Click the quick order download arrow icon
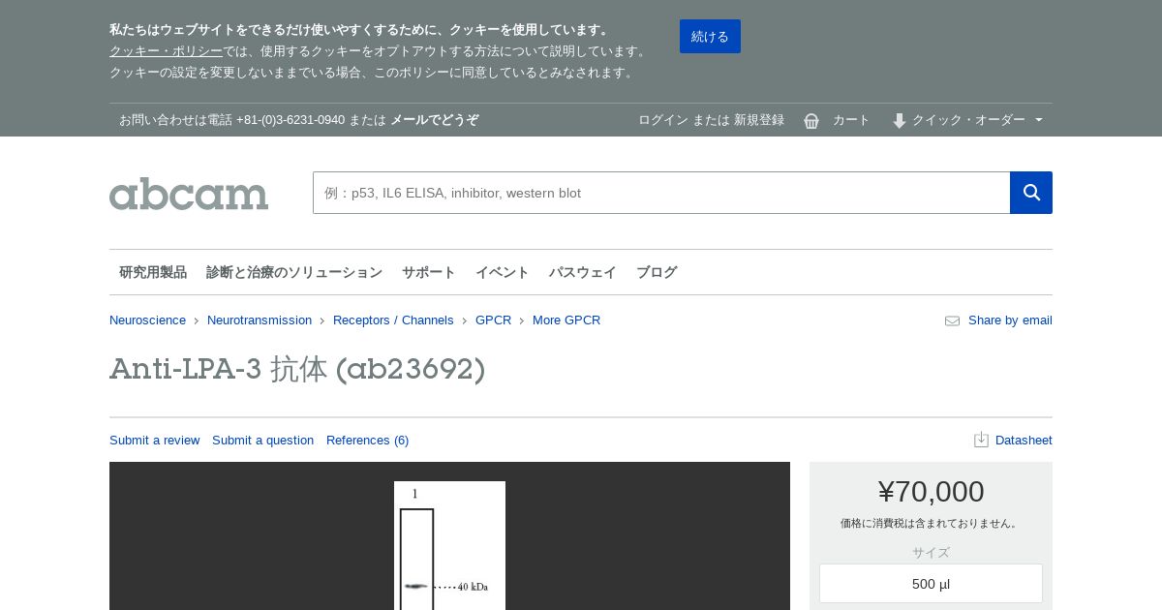 pos(899,121)
